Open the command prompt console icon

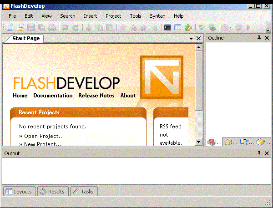click(x=167, y=27)
